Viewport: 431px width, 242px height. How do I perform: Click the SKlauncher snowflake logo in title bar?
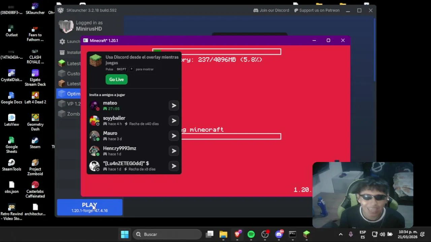tap(61, 10)
